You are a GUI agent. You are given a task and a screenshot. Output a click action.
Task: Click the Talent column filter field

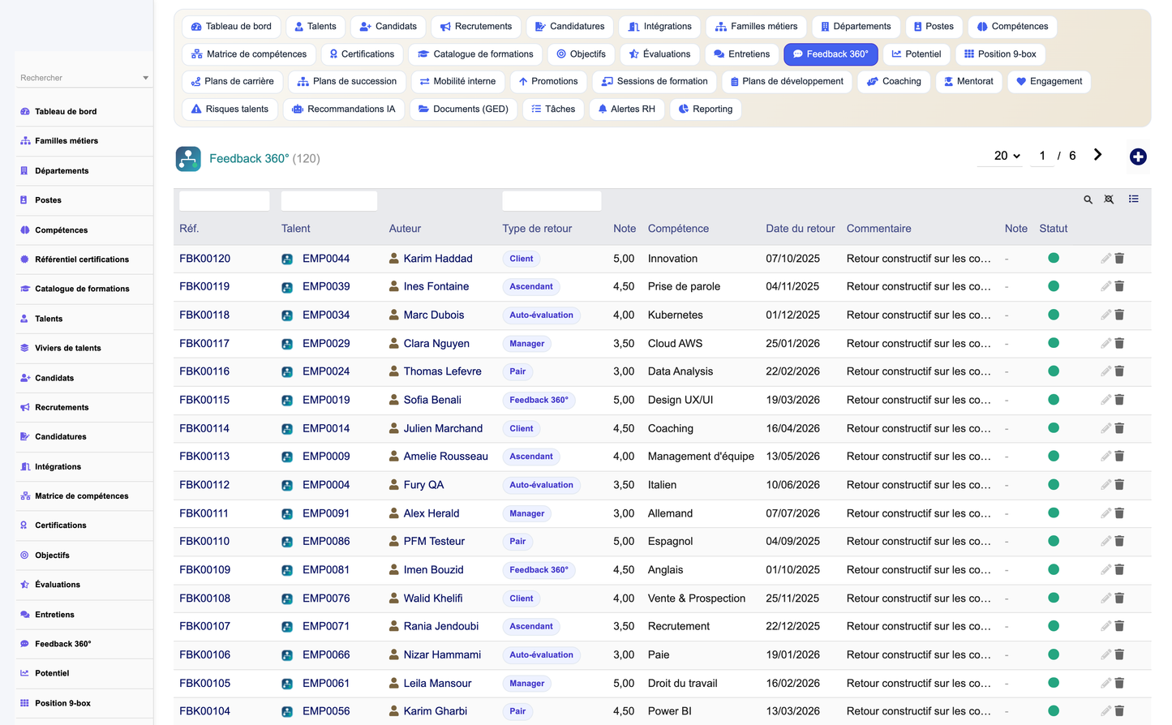328,200
